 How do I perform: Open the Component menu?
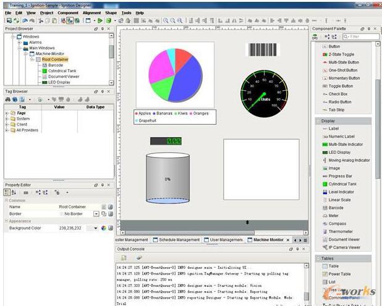click(68, 13)
